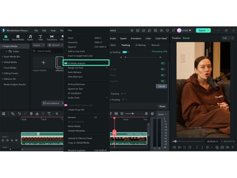The width and height of the screenshot is (237, 178).
Task: Open the Titles panel
Action: (41, 38)
